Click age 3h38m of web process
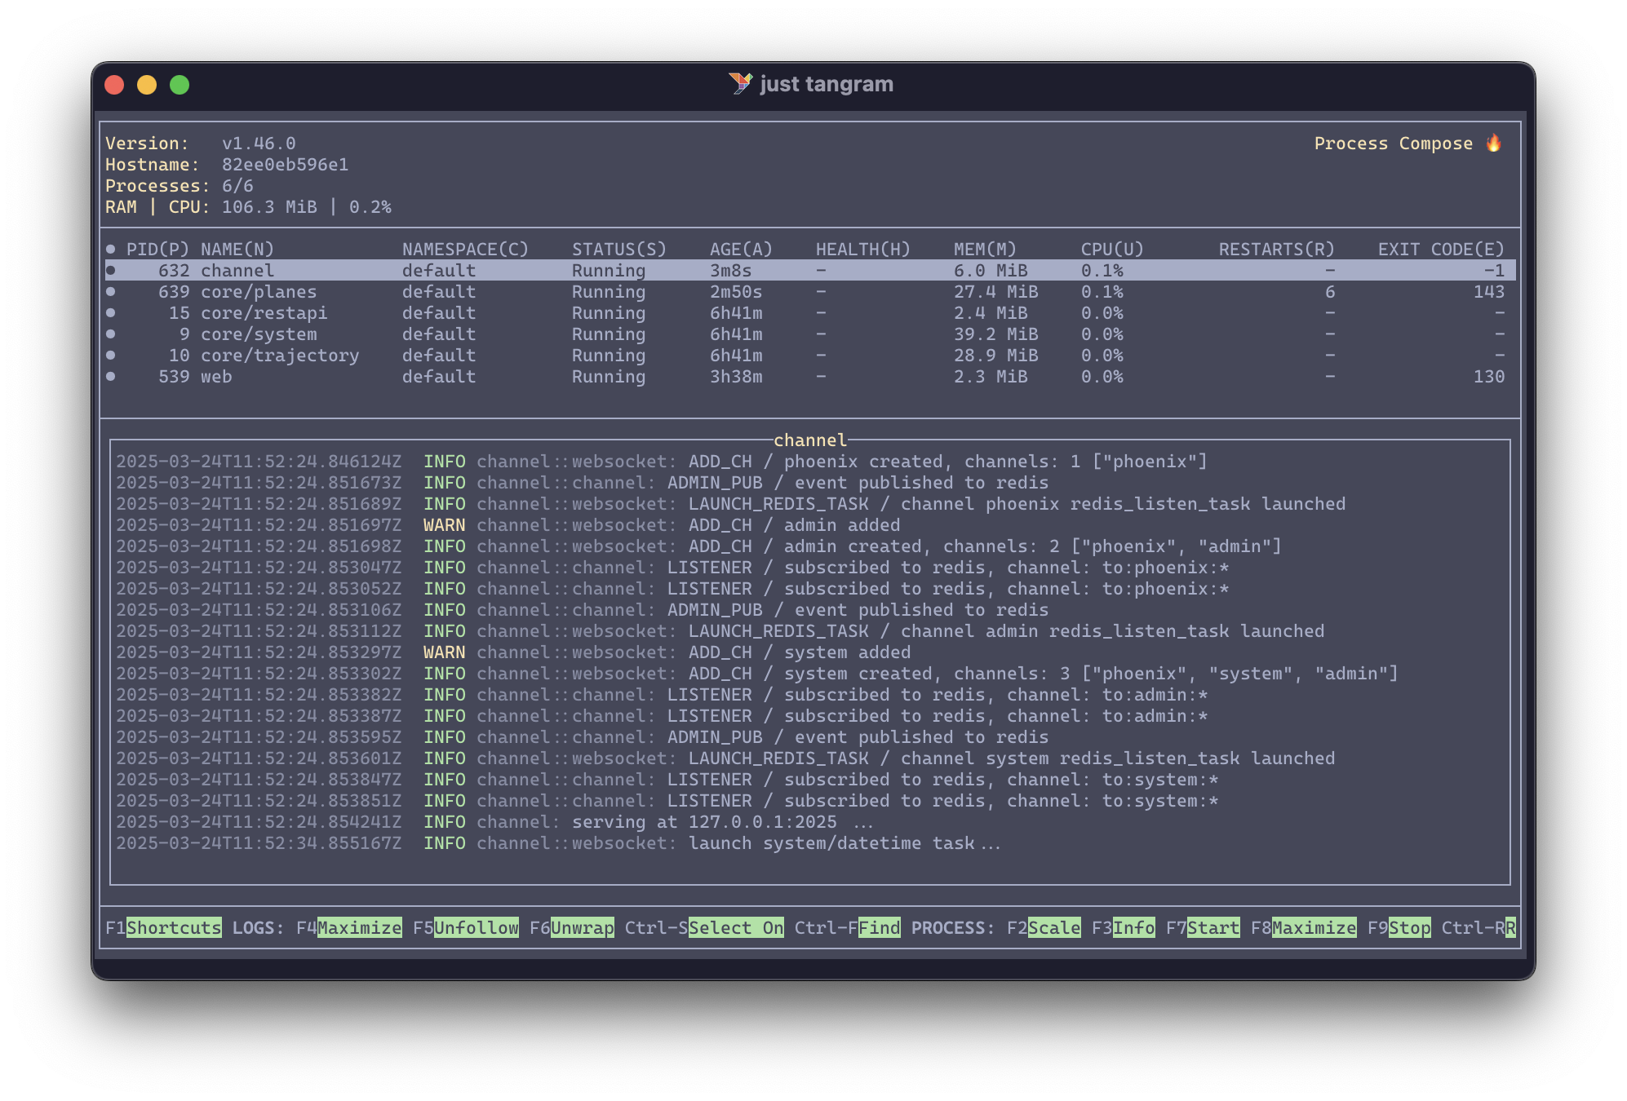This screenshot has width=1627, height=1101. coord(736,376)
